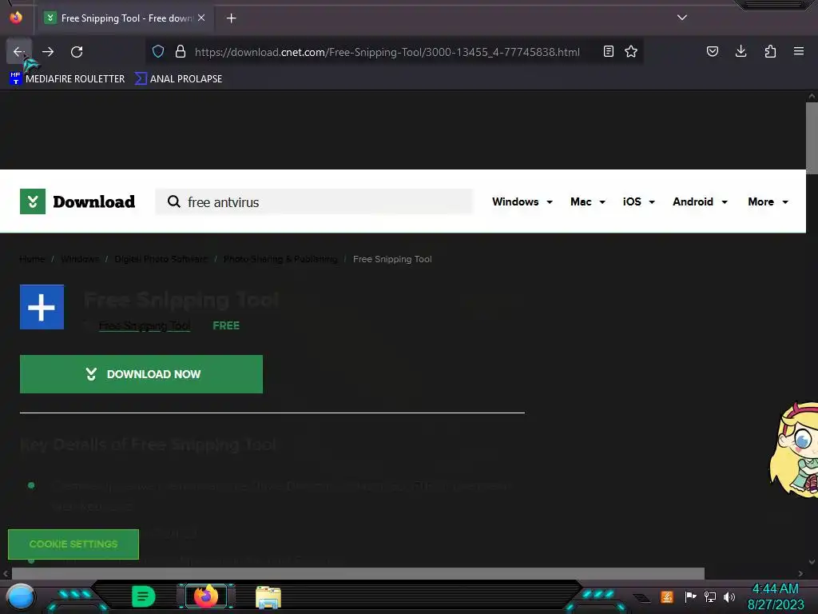This screenshot has height=614, width=818.
Task: Open File Explorer from the taskbar
Action: pos(268,597)
